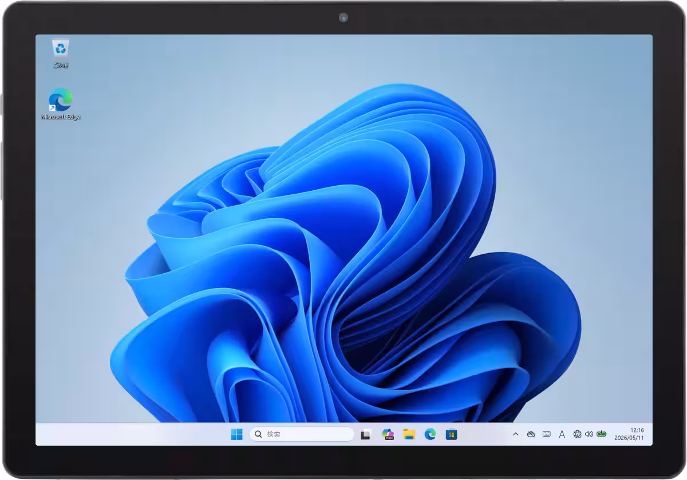Open the touch keyboard tray icon
687x480 pixels.
[547, 434]
